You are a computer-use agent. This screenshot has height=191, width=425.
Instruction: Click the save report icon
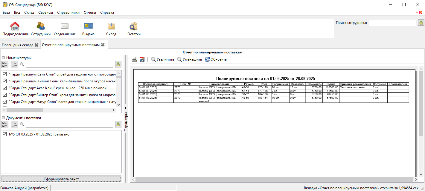click(142, 59)
